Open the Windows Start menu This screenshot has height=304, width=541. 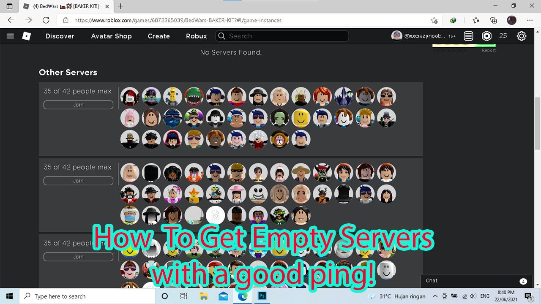9,296
